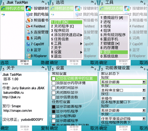Click small globe icon below 待机状态模 in Jbak TaskMan screen
The image size is (148, 131).
tap(3, 14)
